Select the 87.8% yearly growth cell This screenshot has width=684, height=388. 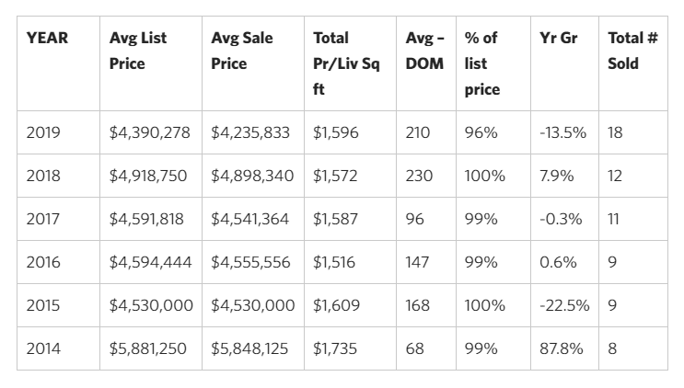click(559, 348)
